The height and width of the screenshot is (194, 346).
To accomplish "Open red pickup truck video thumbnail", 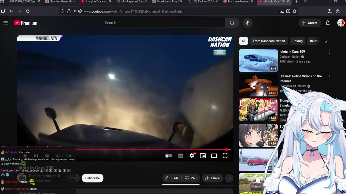I will [x=257, y=160].
